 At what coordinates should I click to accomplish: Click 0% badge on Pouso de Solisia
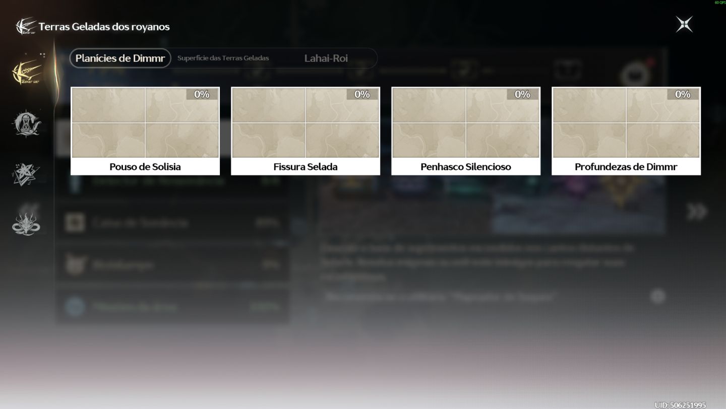click(202, 94)
